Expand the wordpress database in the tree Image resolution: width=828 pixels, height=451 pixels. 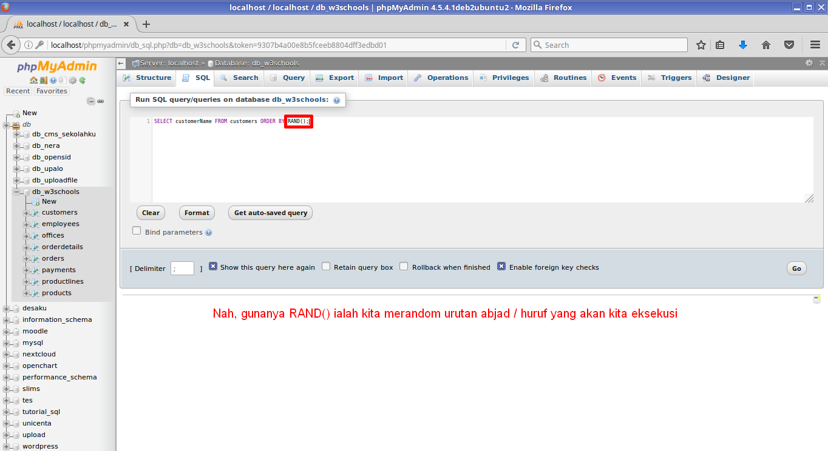click(x=6, y=446)
